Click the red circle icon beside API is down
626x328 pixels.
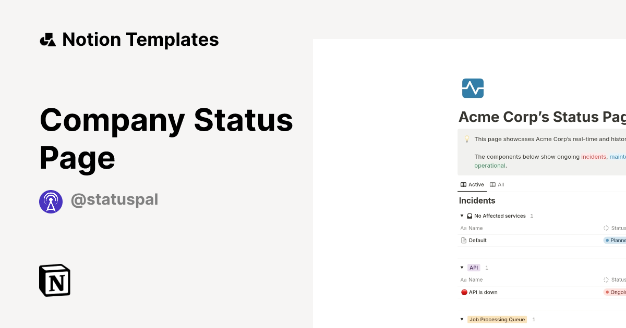pyautogui.click(x=464, y=292)
